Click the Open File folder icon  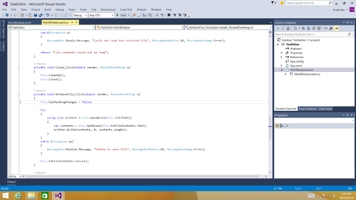pyautogui.click(x=30, y=15)
